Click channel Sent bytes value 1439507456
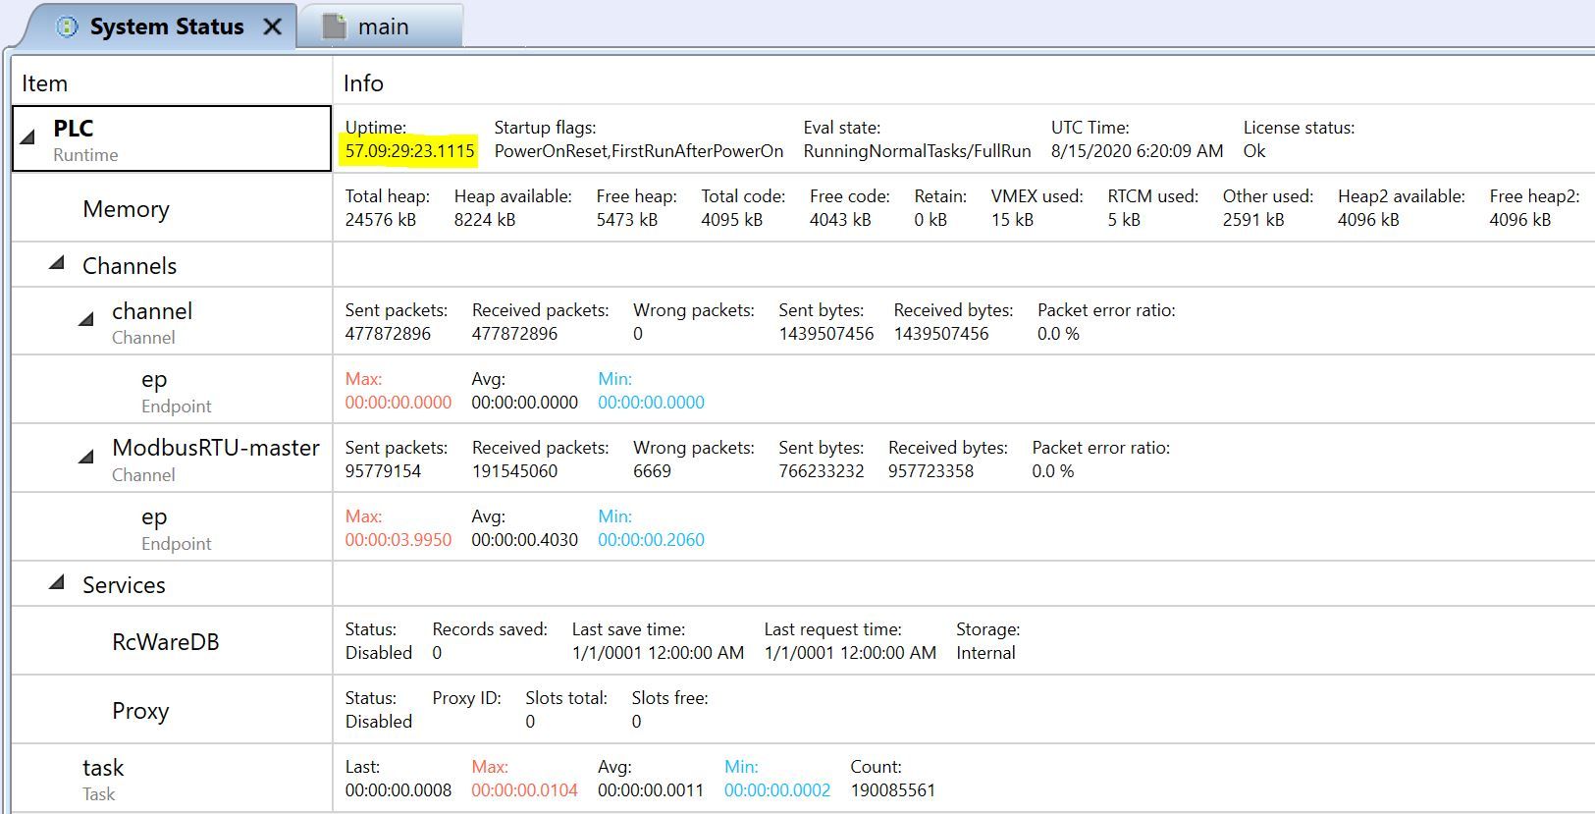 tap(826, 333)
